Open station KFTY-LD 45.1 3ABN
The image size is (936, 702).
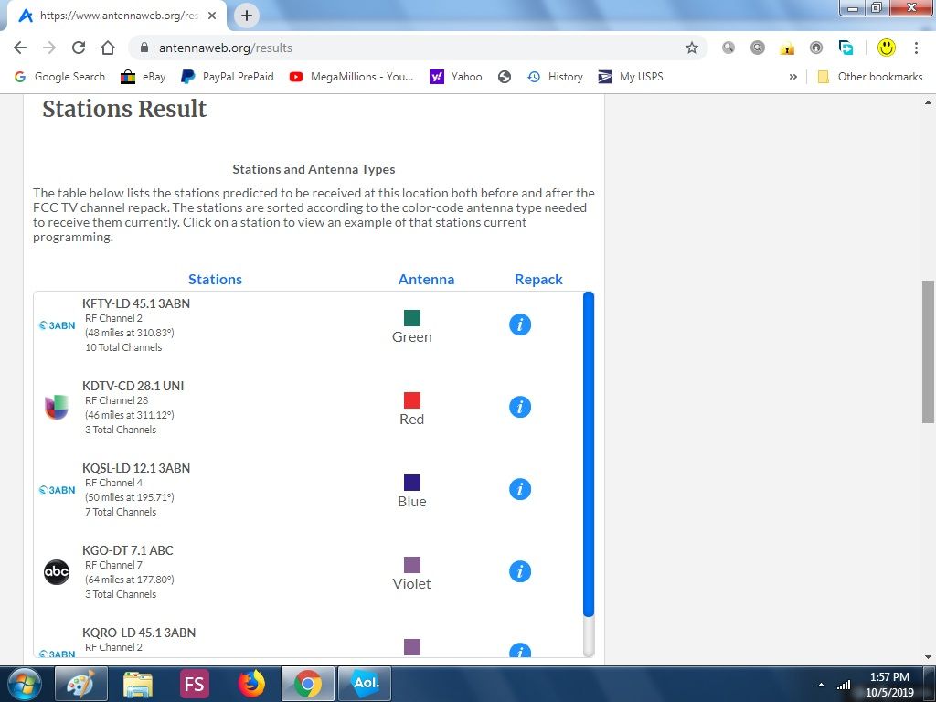click(x=136, y=303)
